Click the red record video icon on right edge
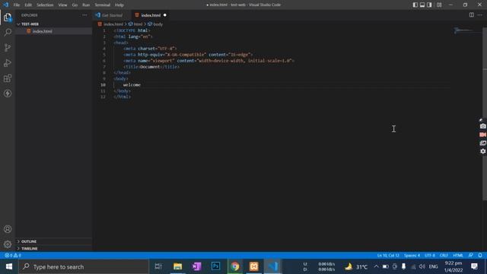 tap(482, 135)
